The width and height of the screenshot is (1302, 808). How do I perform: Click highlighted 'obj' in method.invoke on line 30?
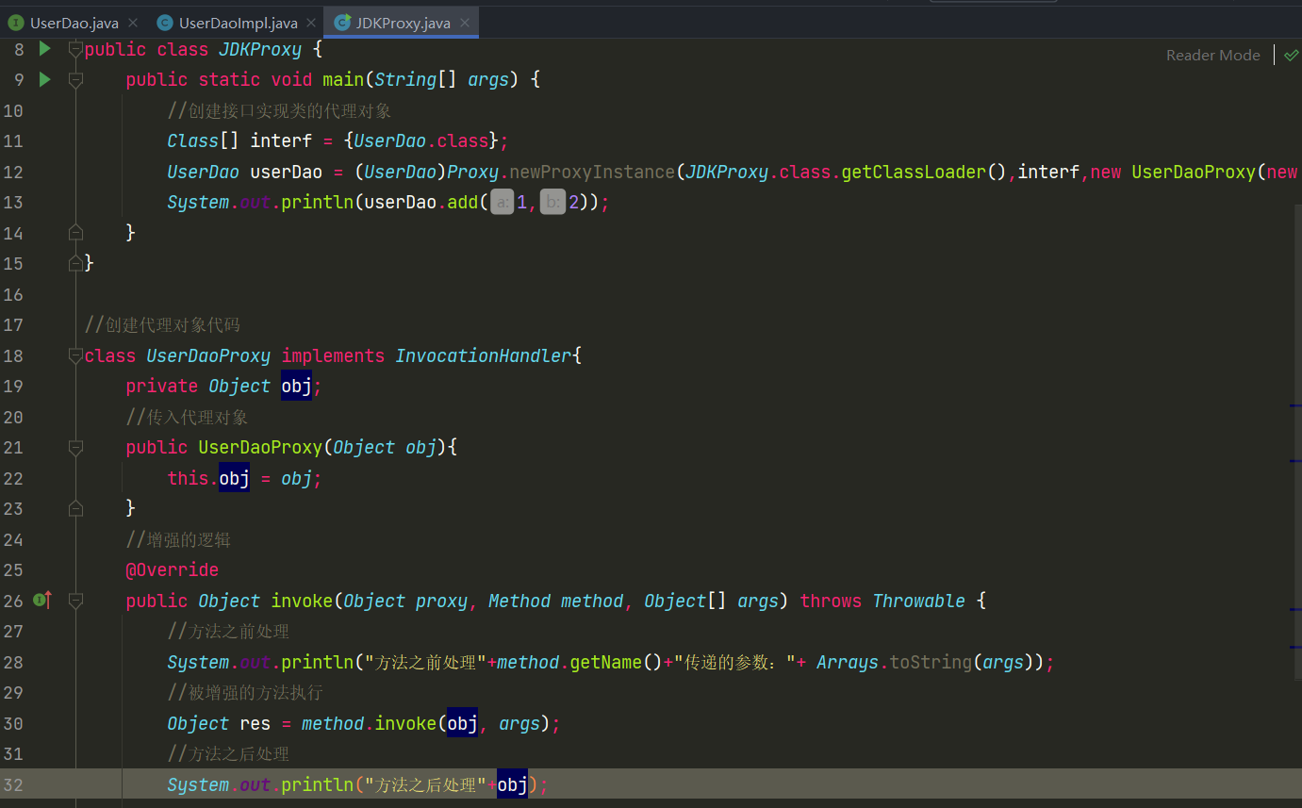[x=462, y=723]
